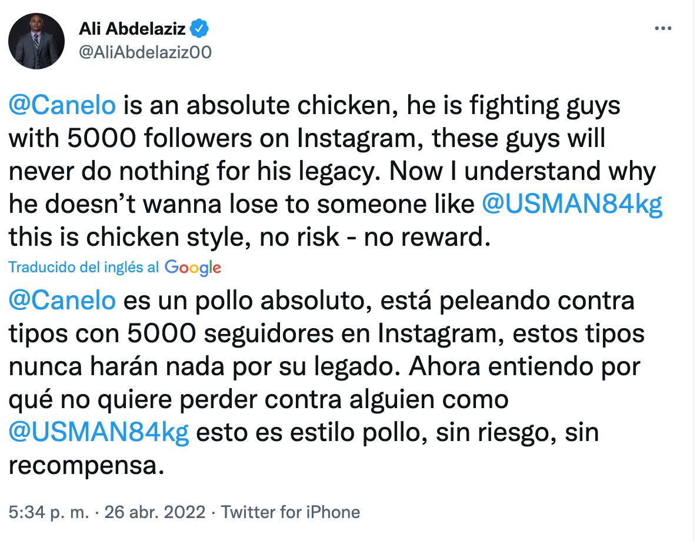
Task: Open Ali Abdelaziz's profile picture
Action: click(36, 41)
